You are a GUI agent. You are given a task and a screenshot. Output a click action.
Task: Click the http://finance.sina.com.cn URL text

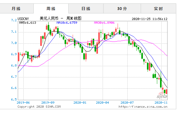[143, 107]
